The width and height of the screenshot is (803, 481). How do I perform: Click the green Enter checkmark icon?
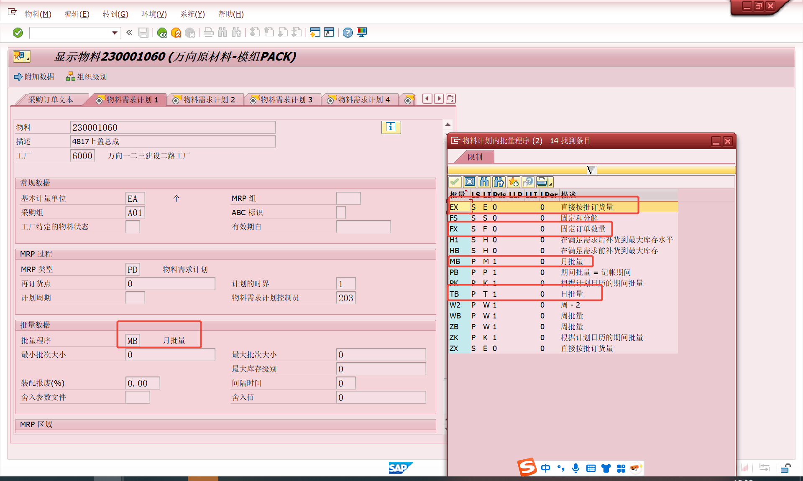[x=18, y=33]
